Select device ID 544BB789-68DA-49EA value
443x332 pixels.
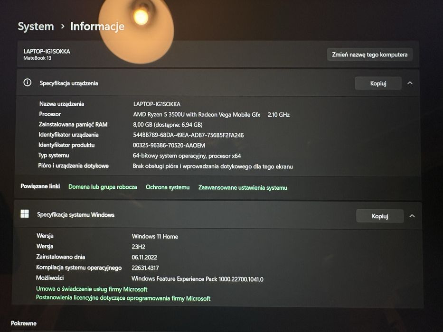[x=188, y=135]
